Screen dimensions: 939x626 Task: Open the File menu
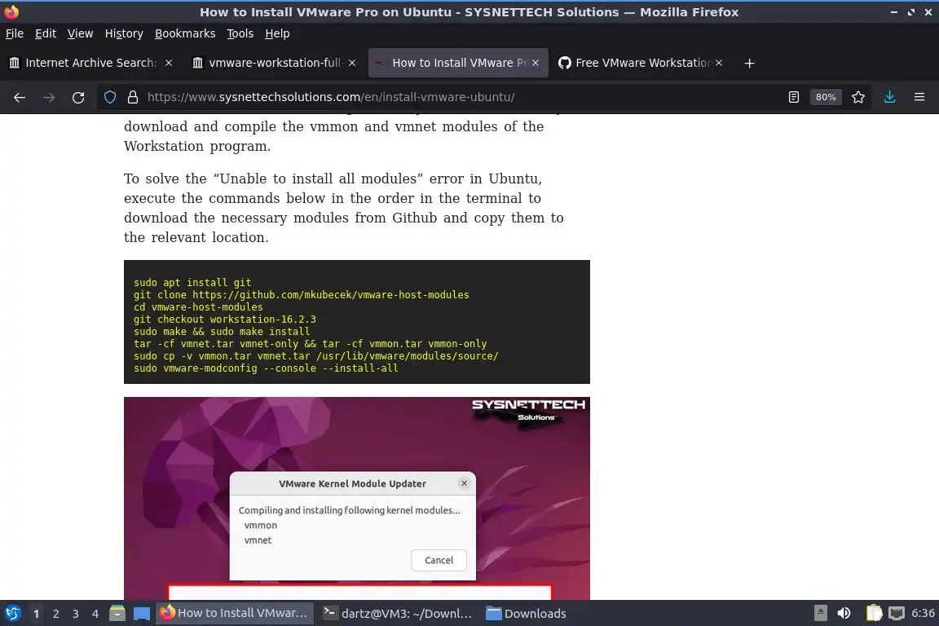coord(15,33)
